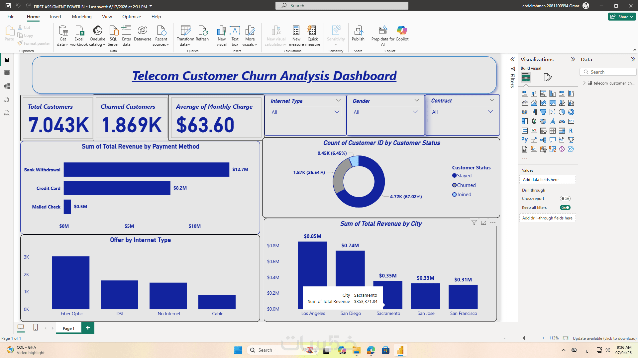Pick the Python visual icon

(x=524, y=140)
